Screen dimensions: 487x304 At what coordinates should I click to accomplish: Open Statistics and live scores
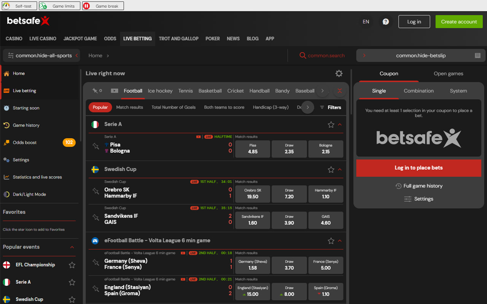pos(40,177)
